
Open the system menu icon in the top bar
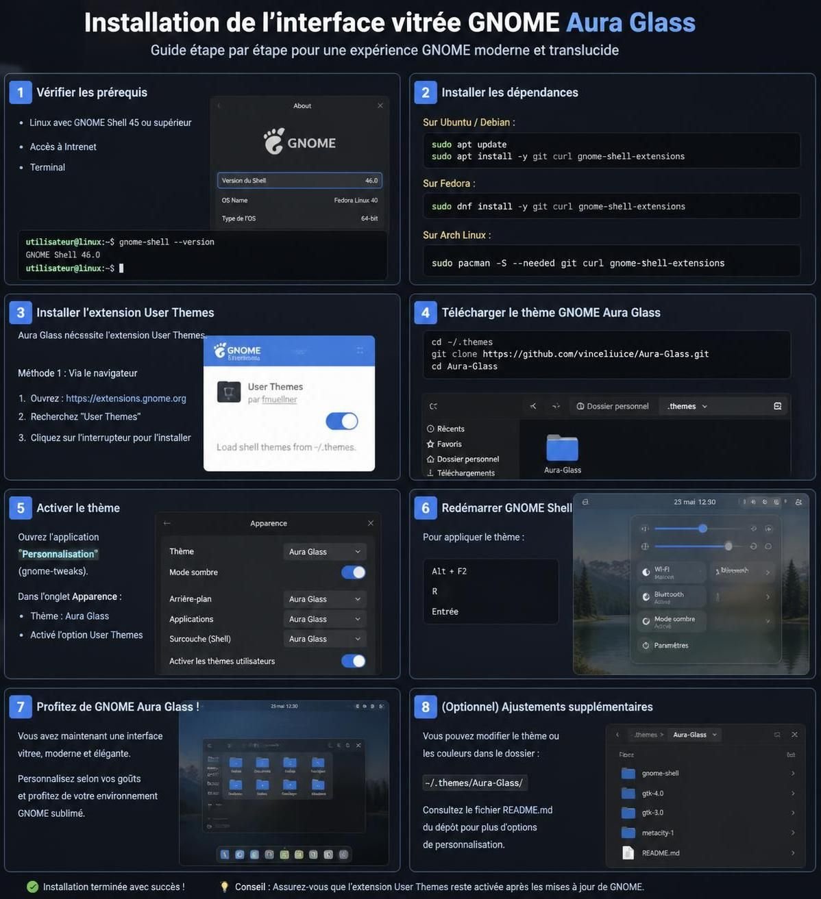(x=798, y=502)
